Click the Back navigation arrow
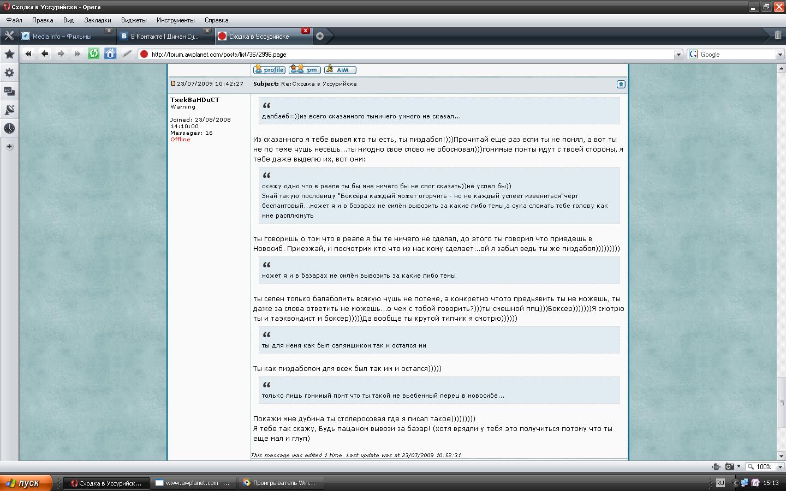Image resolution: width=786 pixels, height=491 pixels. tap(45, 53)
